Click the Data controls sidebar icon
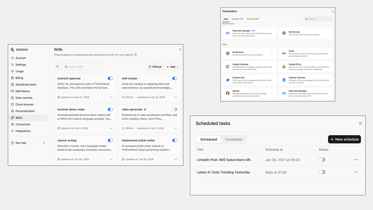The height and width of the screenshot is (210, 373). tap(13, 98)
